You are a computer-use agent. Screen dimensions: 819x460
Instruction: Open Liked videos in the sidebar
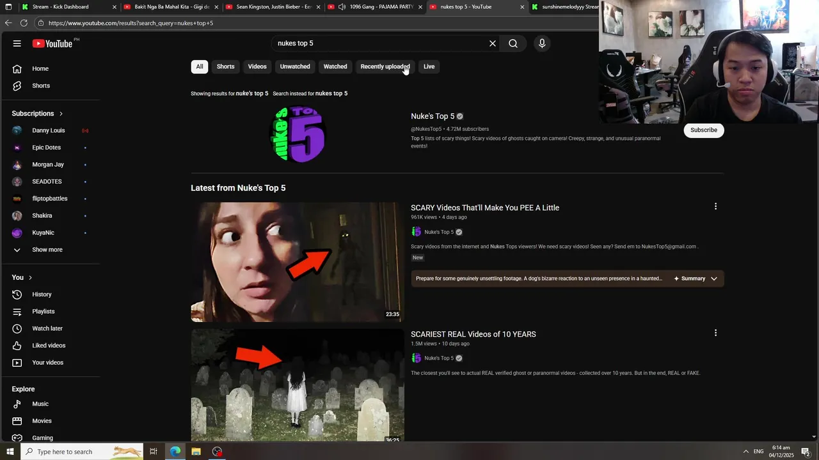coord(50,346)
